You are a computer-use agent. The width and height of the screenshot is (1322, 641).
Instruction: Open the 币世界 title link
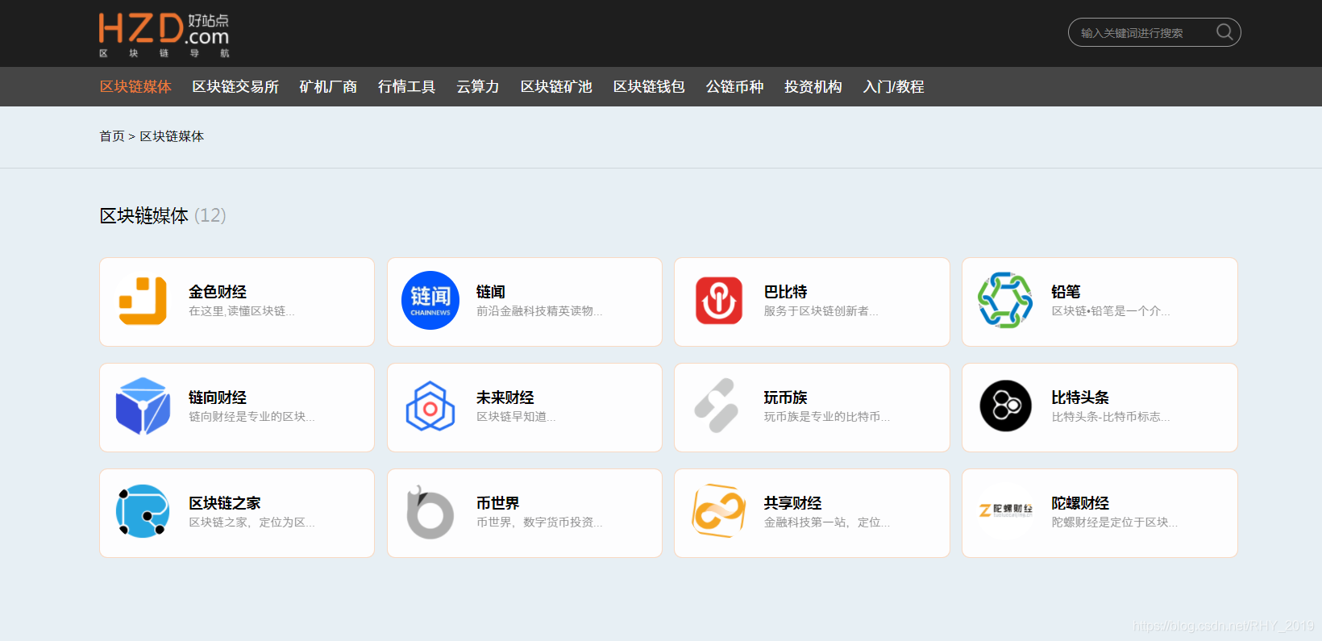click(498, 503)
